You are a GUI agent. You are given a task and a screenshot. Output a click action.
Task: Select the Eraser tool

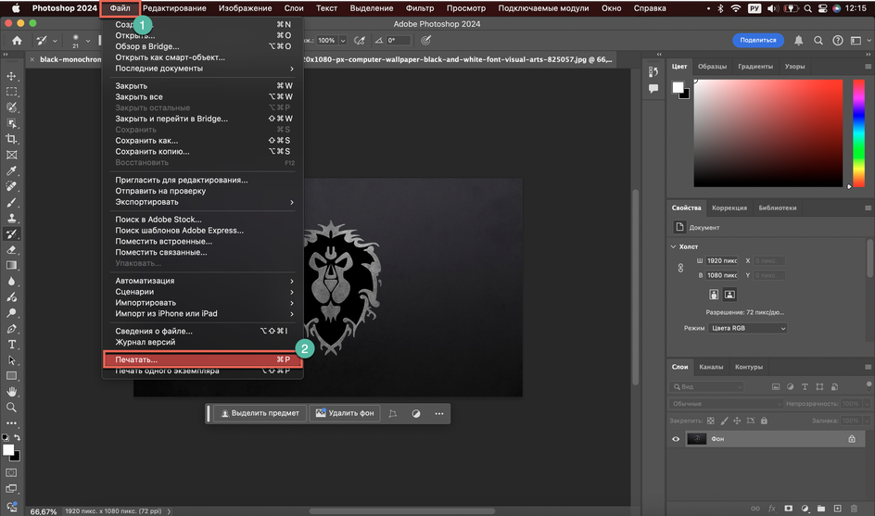pyautogui.click(x=11, y=250)
